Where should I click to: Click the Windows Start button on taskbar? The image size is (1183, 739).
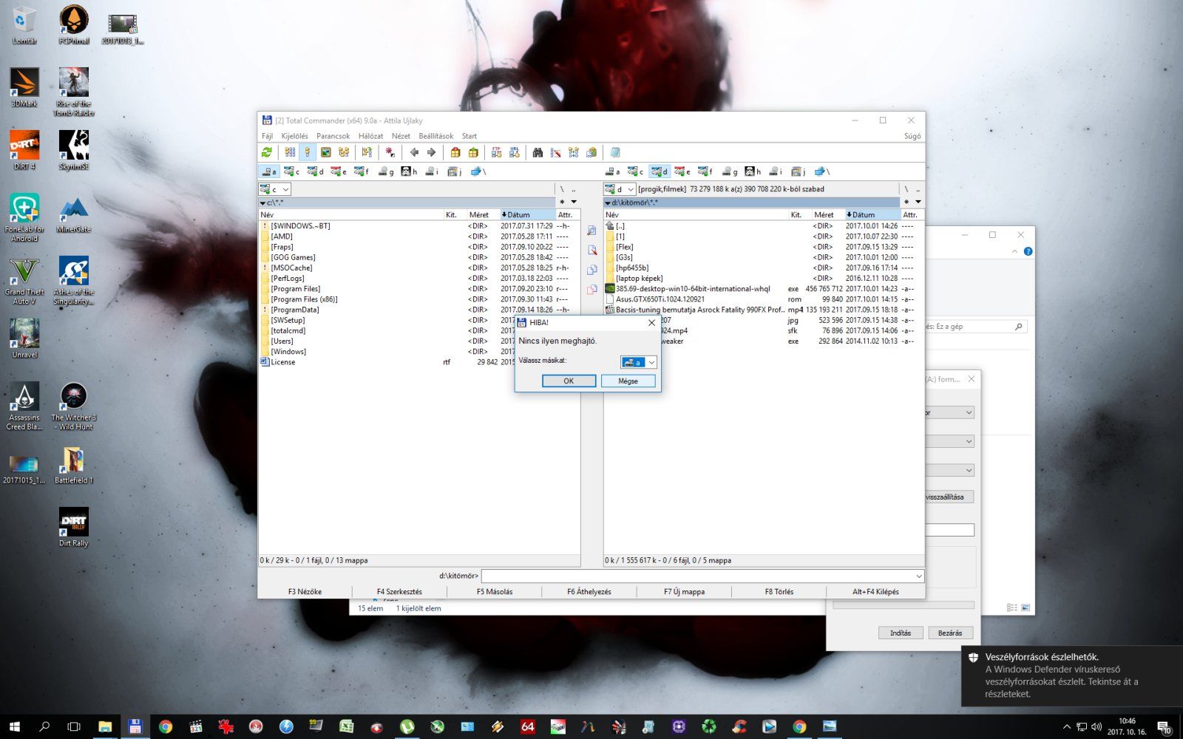[x=14, y=726]
